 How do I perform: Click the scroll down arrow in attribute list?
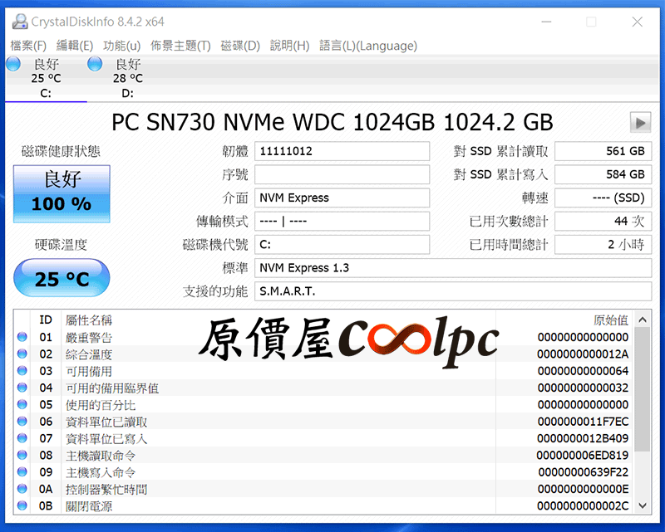click(x=643, y=505)
